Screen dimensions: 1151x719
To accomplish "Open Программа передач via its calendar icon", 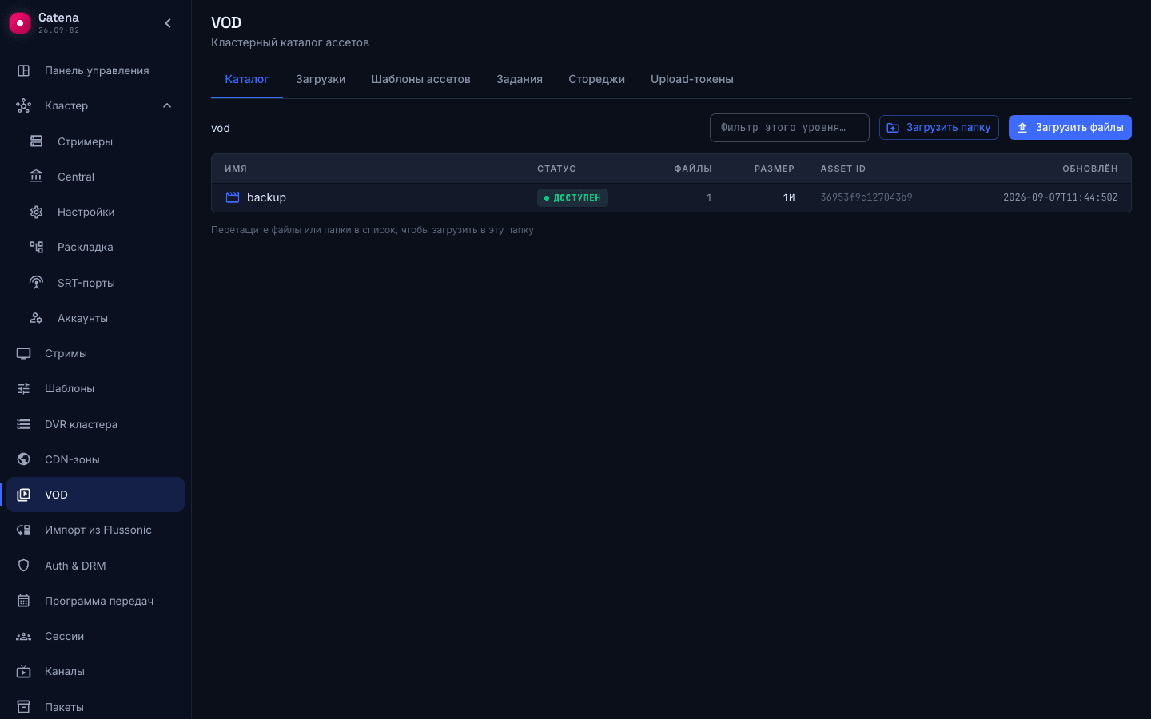I will tap(23, 601).
